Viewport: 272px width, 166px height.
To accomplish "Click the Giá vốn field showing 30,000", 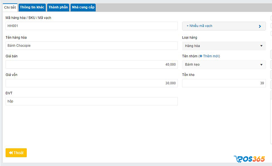I will click(91, 83).
